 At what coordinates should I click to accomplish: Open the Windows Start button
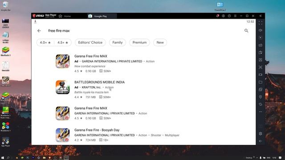pos(3,158)
